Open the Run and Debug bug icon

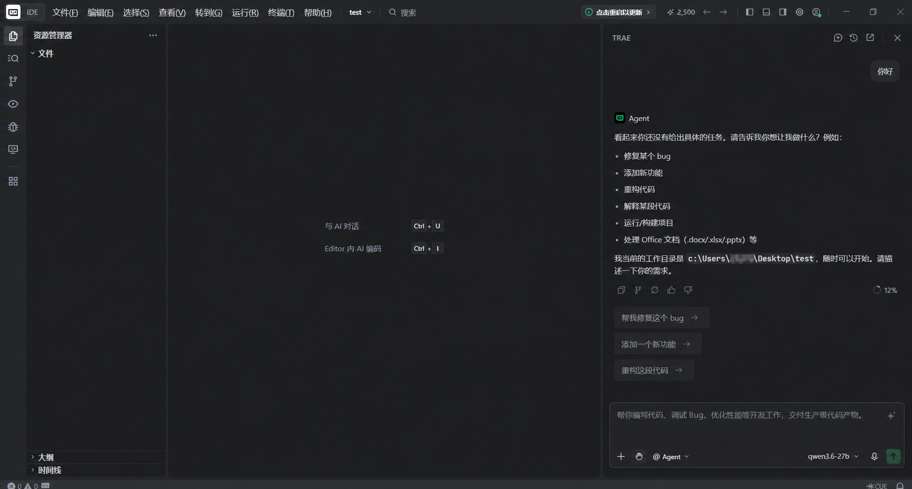[x=13, y=127]
